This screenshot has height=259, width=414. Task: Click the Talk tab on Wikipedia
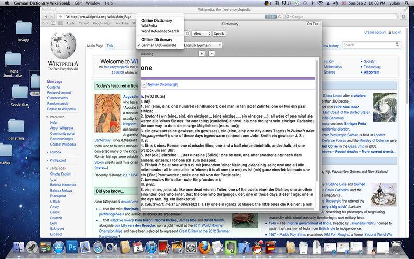click(110, 46)
